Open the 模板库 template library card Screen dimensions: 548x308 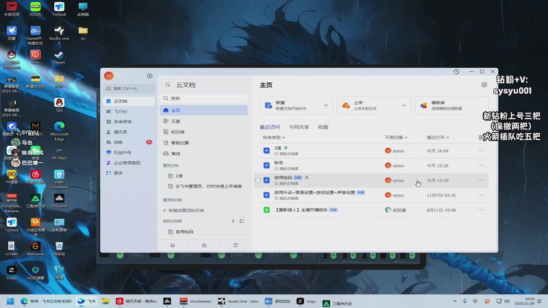tap(451, 105)
